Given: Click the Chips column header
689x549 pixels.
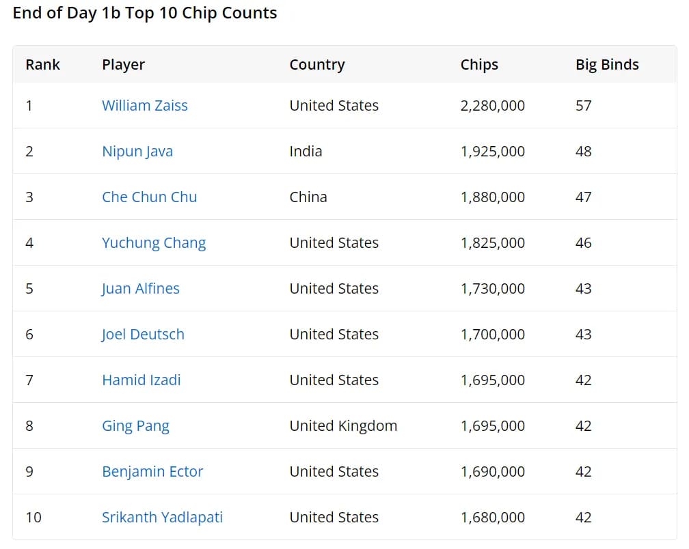Looking at the screenshot, I should click(479, 65).
